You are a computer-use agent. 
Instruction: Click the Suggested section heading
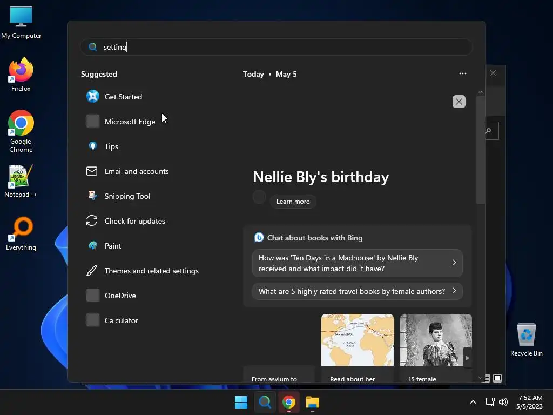pyautogui.click(x=99, y=74)
